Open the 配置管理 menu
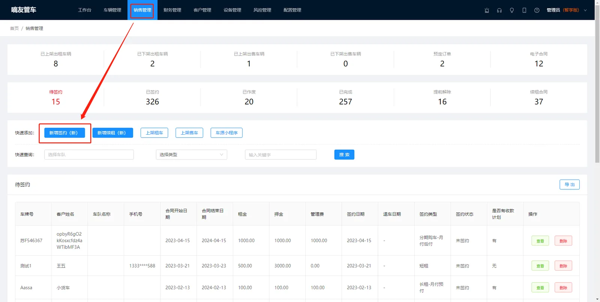The width and height of the screenshot is (600, 302). pyautogui.click(x=292, y=10)
